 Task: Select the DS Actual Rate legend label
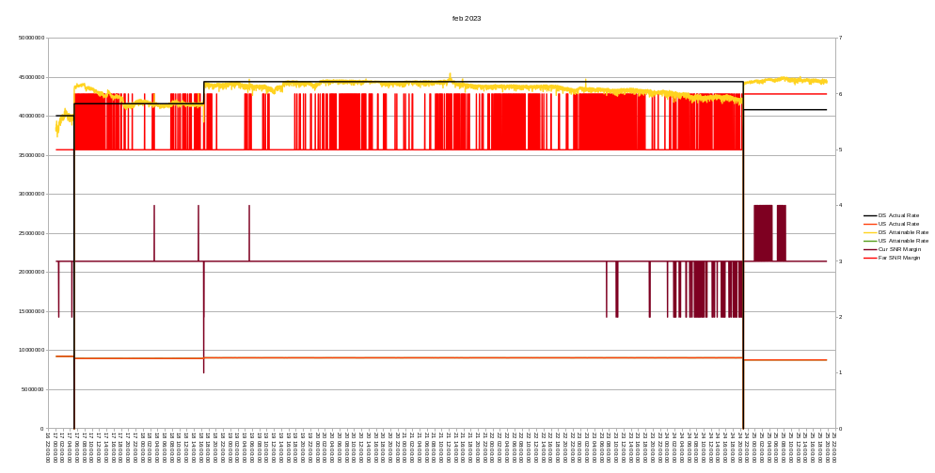coord(898,215)
